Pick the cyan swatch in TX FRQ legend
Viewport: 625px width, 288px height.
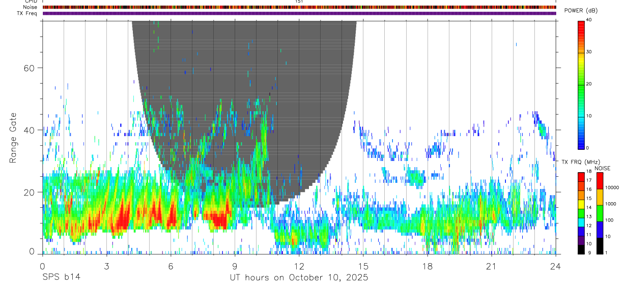pos(581,222)
